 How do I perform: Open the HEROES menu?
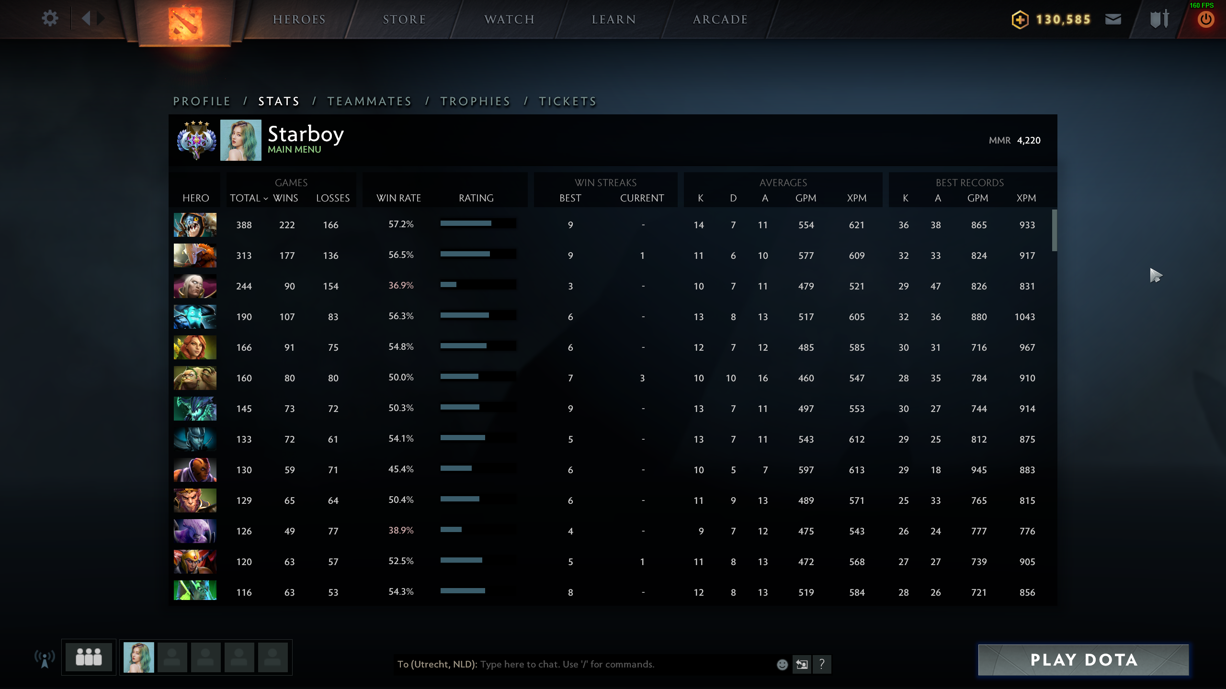299,20
